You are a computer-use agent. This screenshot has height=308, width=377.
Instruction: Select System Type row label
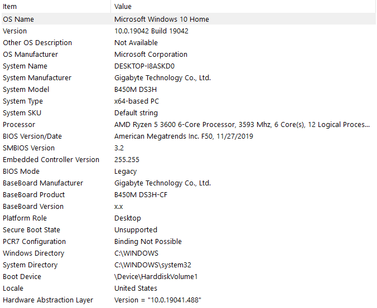click(x=23, y=101)
